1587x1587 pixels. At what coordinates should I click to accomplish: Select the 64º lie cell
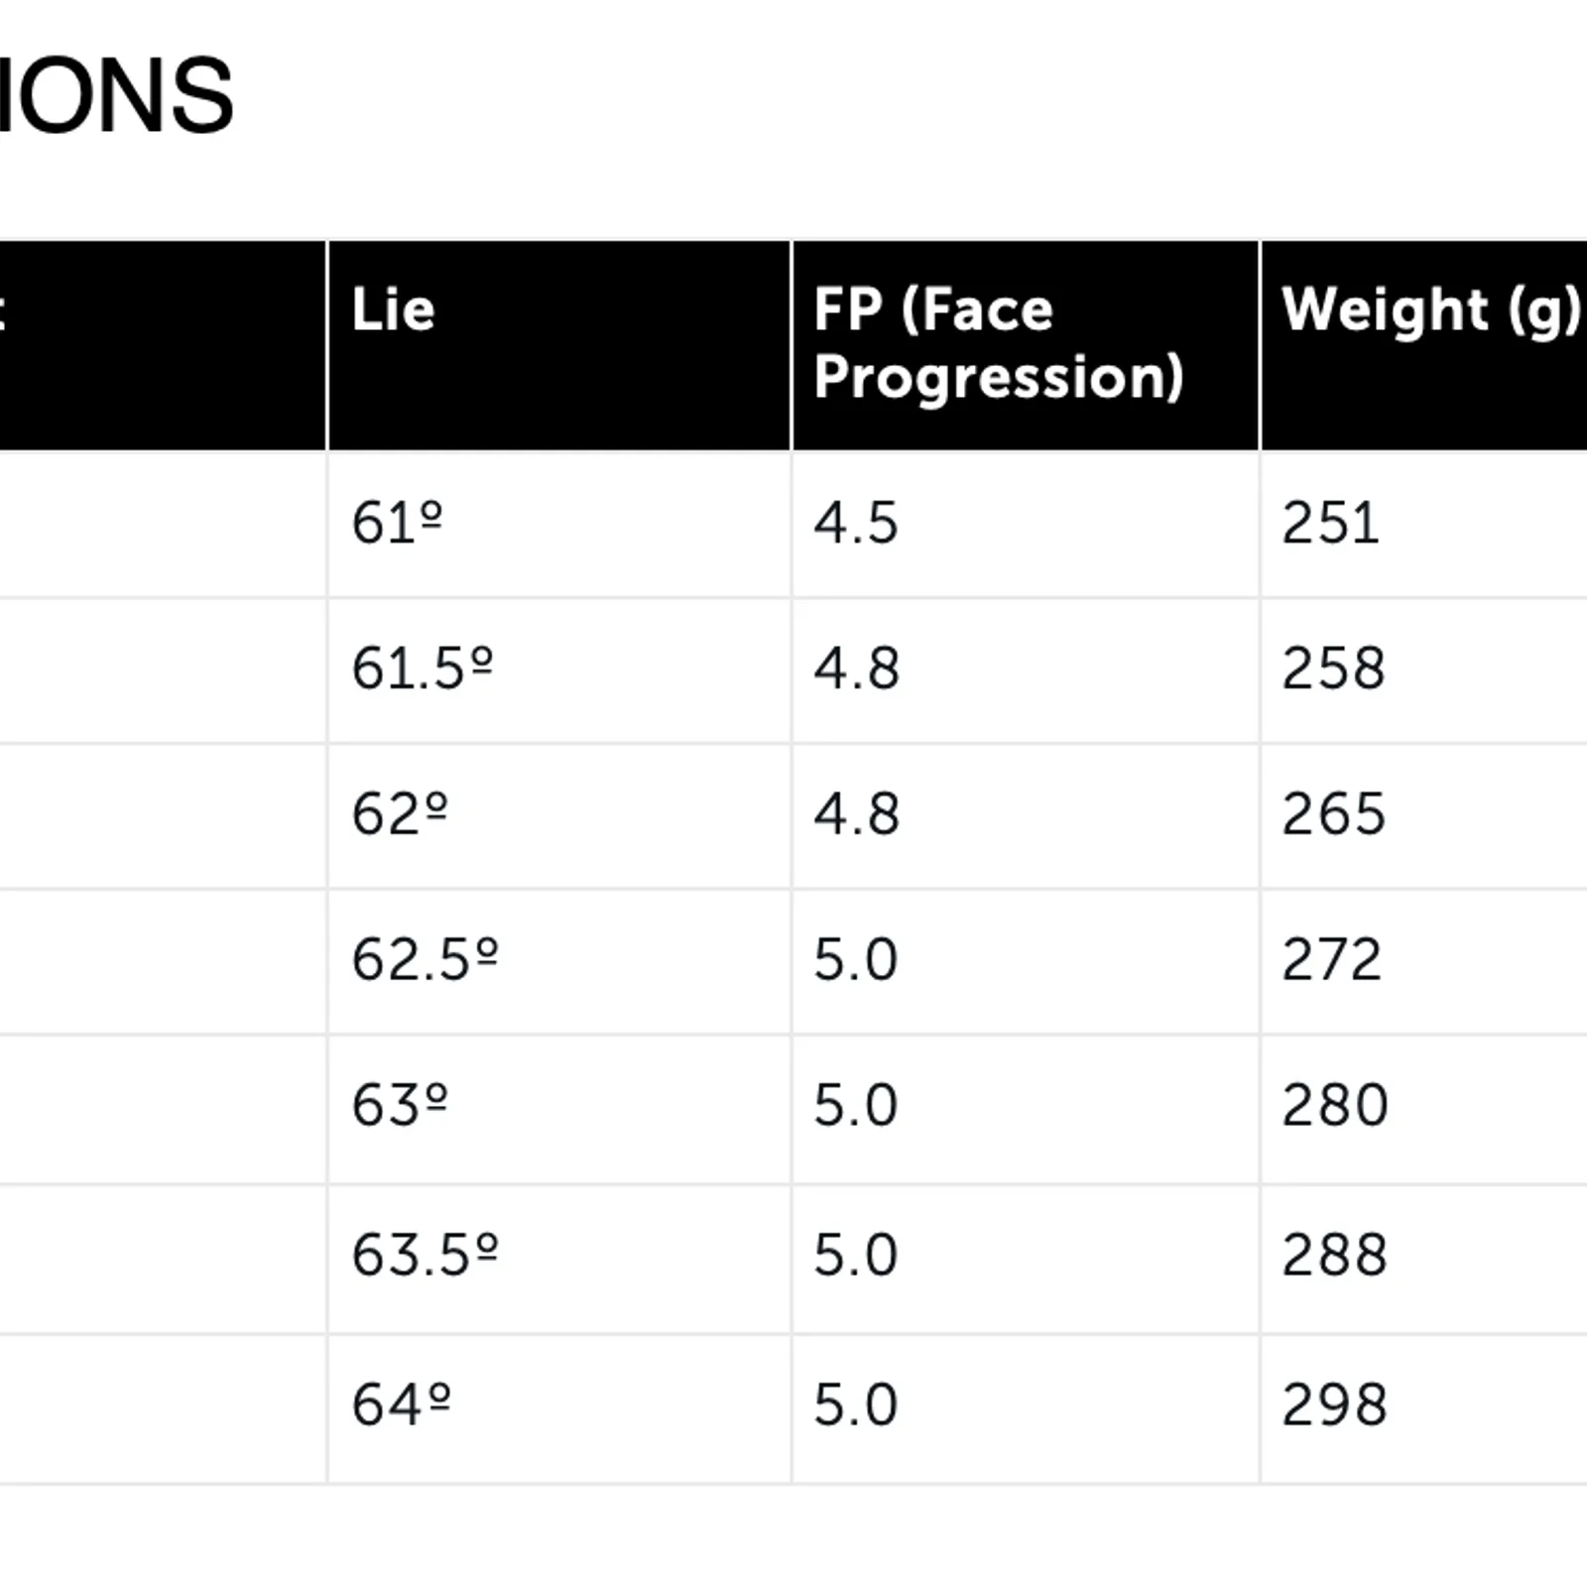click(401, 1405)
